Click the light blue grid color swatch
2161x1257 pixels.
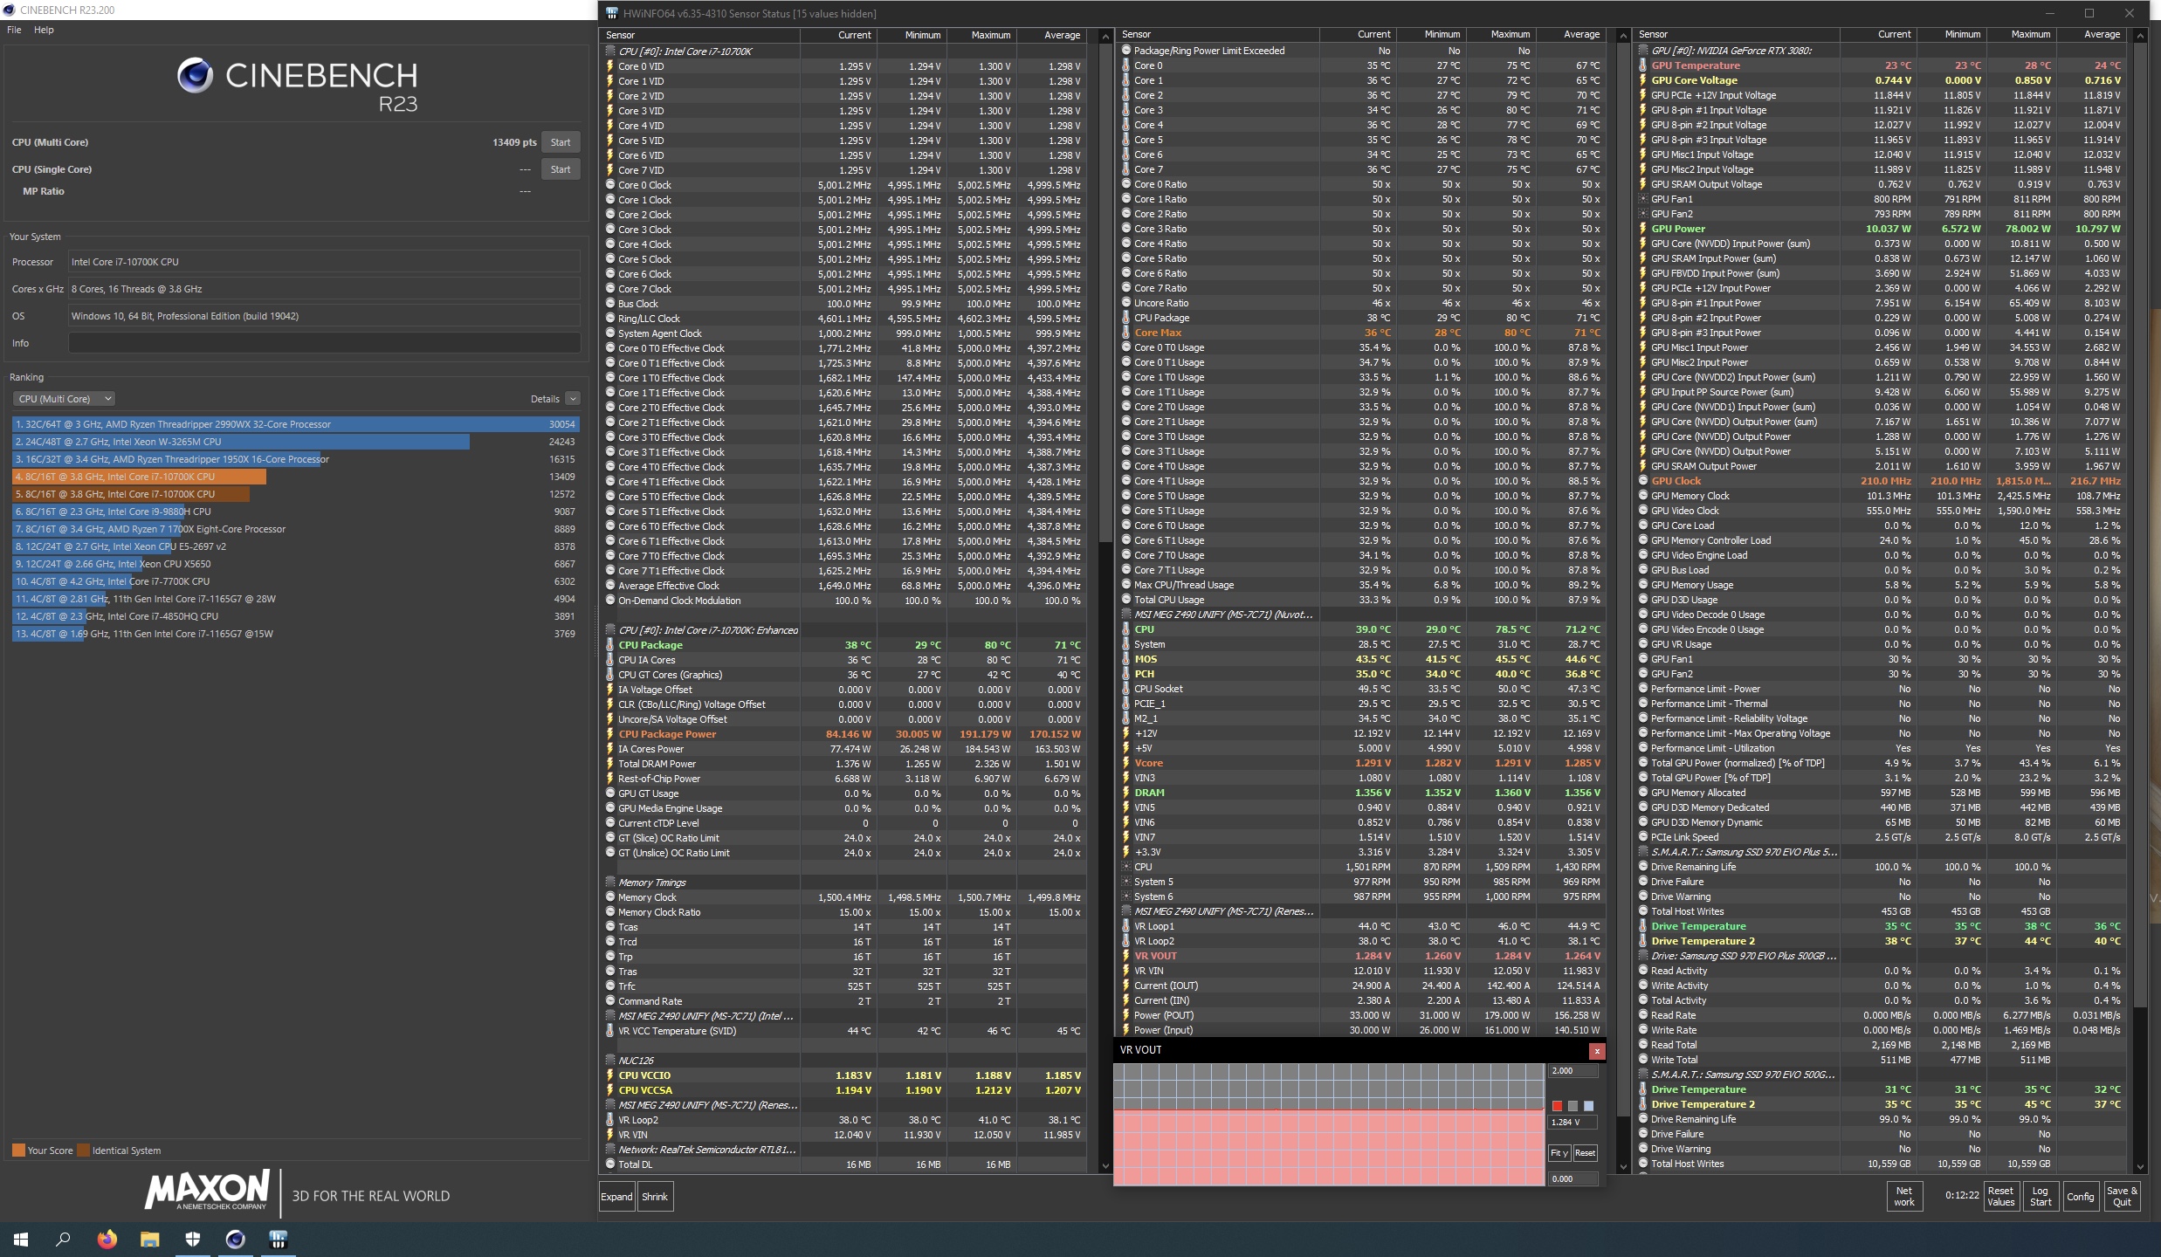coord(1588,1106)
